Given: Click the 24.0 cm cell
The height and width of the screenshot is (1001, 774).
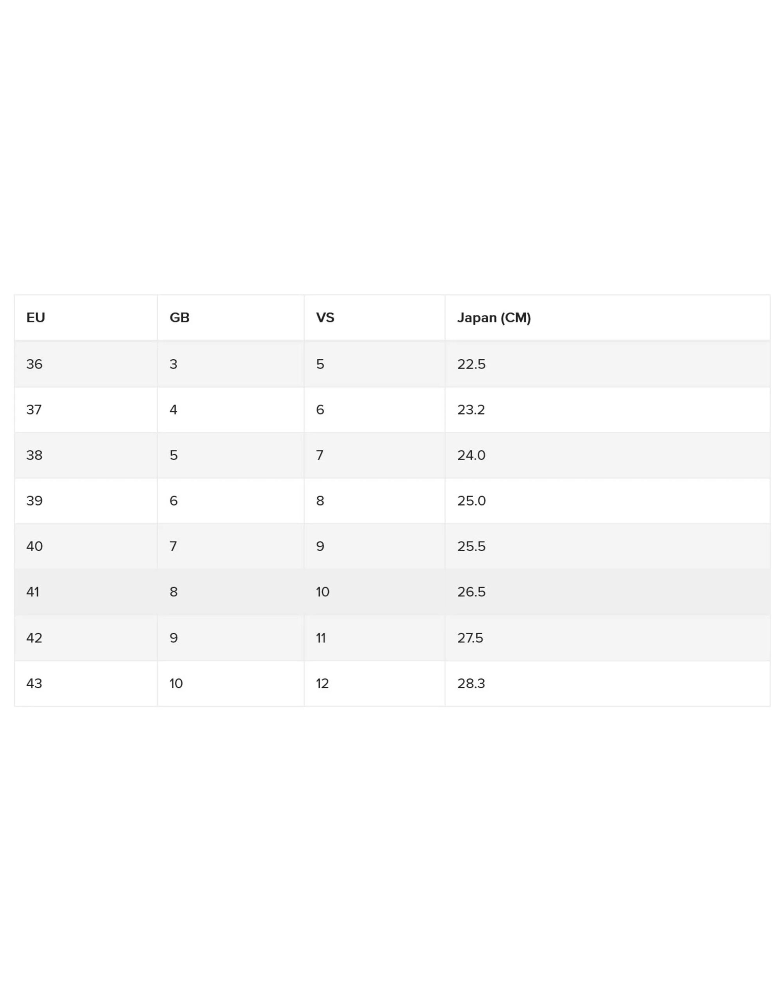Looking at the screenshot, I should (x=607, y=455).
